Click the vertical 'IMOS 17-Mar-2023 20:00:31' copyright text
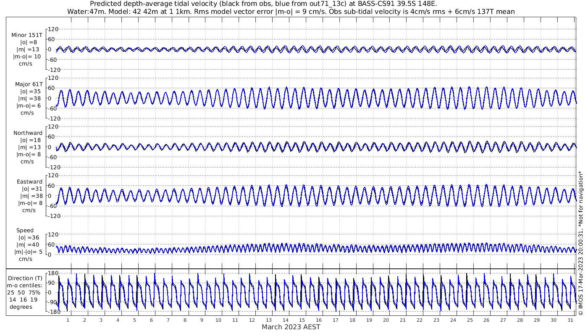Screen dimensions: 588x336 point(581,244)
